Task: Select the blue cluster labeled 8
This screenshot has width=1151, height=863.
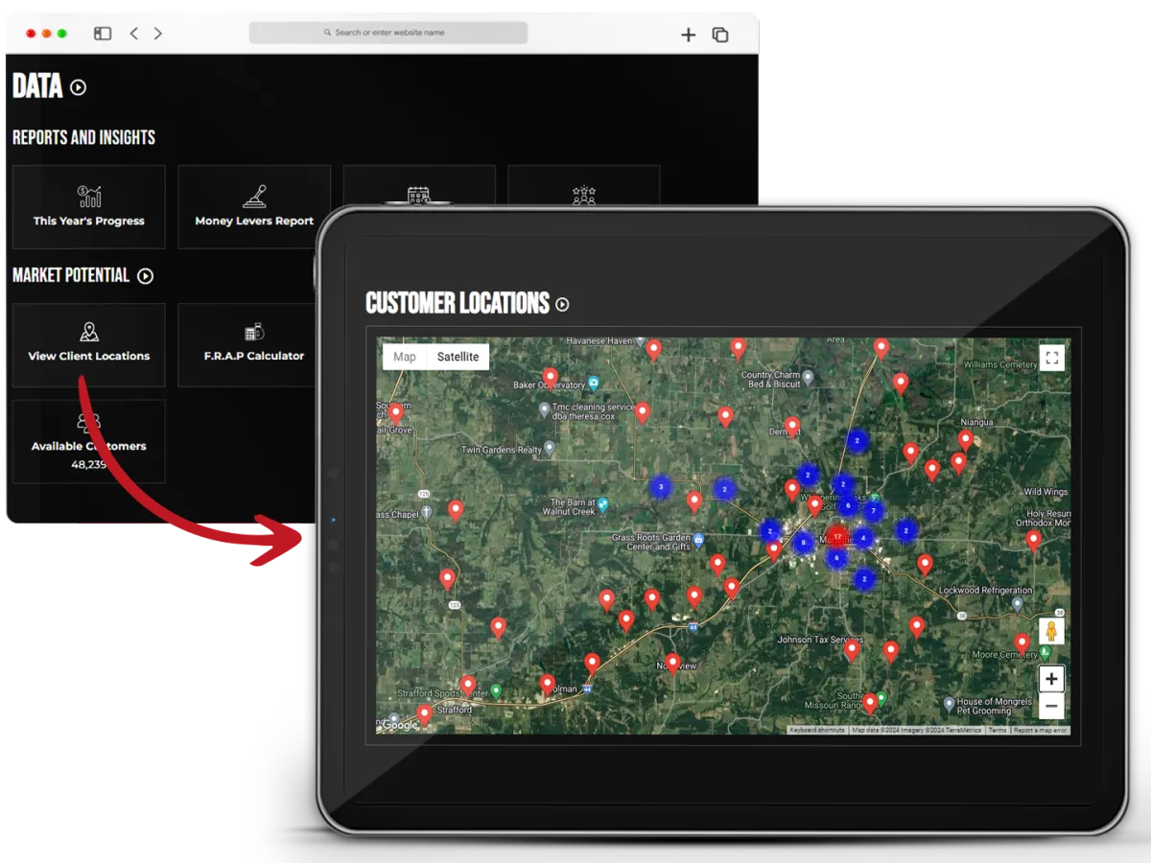Action: 803,543
